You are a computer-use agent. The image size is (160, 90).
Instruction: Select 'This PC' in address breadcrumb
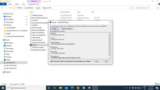(x=19, y=8)
